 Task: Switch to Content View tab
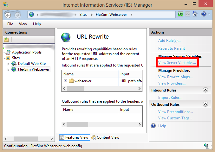pyautogui.click(x=105, y=137)
